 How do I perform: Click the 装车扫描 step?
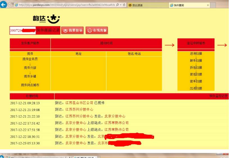pyautogui.click(x=196, y=81)
